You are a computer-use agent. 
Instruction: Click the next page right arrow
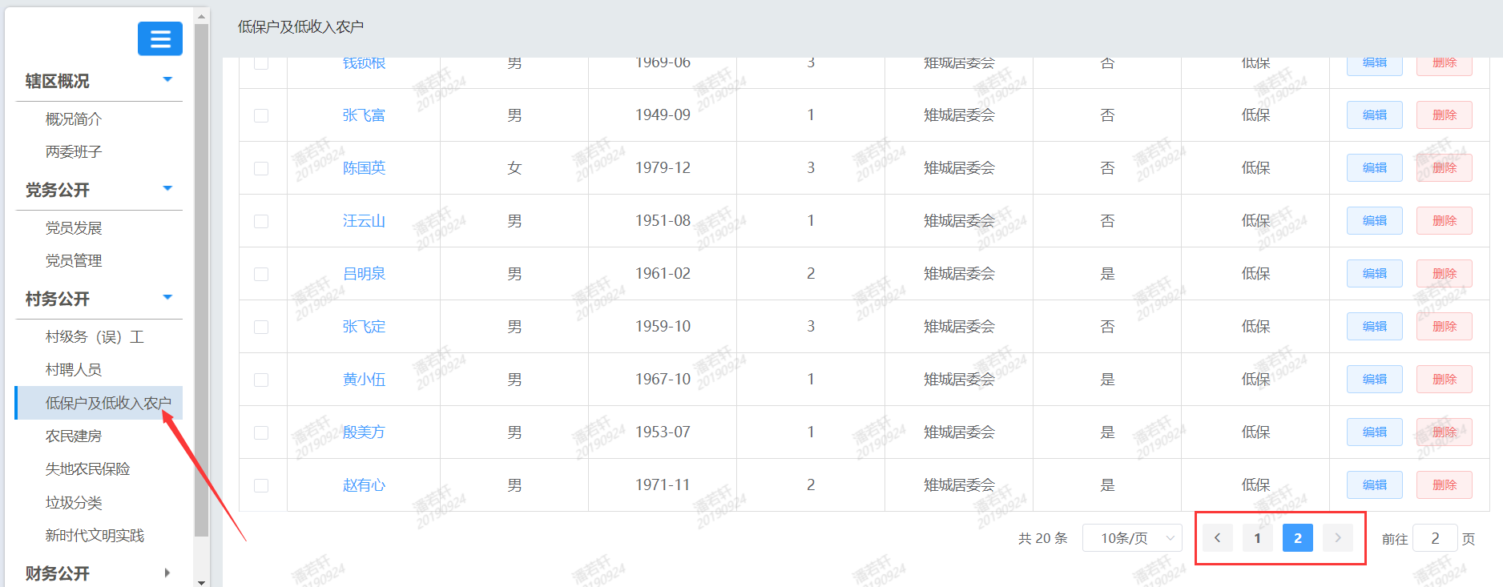(1337, 538)
